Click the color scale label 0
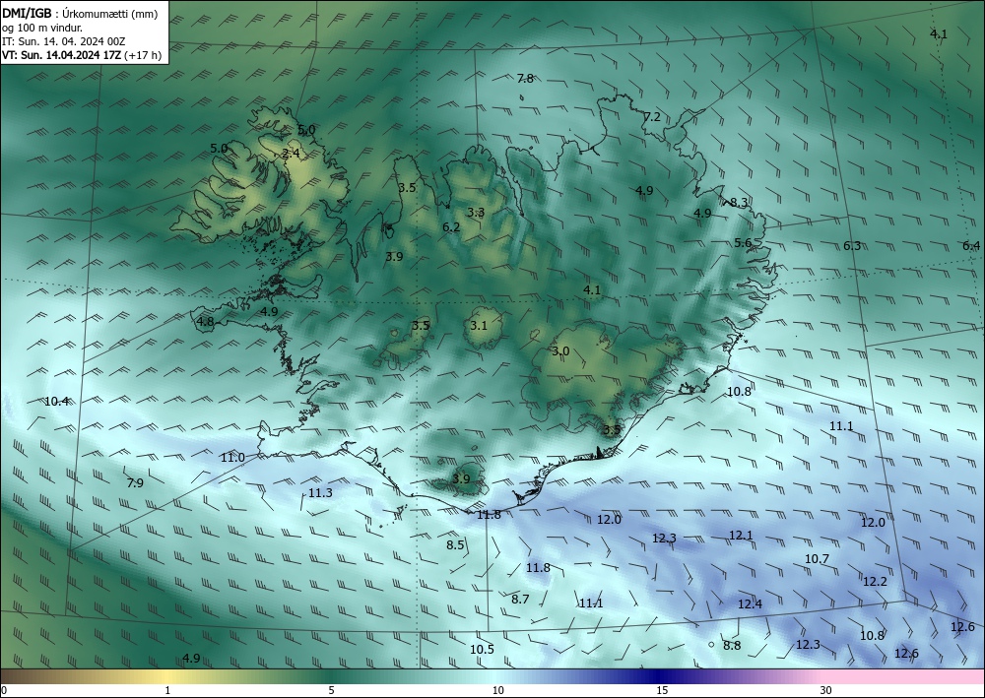985x698 pixels. pos(4,690)
